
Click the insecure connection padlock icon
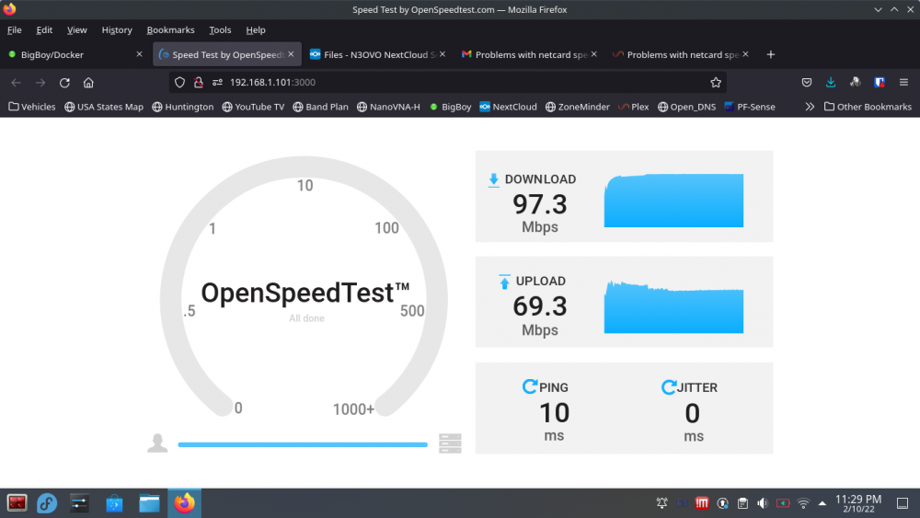(x=199, y=83)
